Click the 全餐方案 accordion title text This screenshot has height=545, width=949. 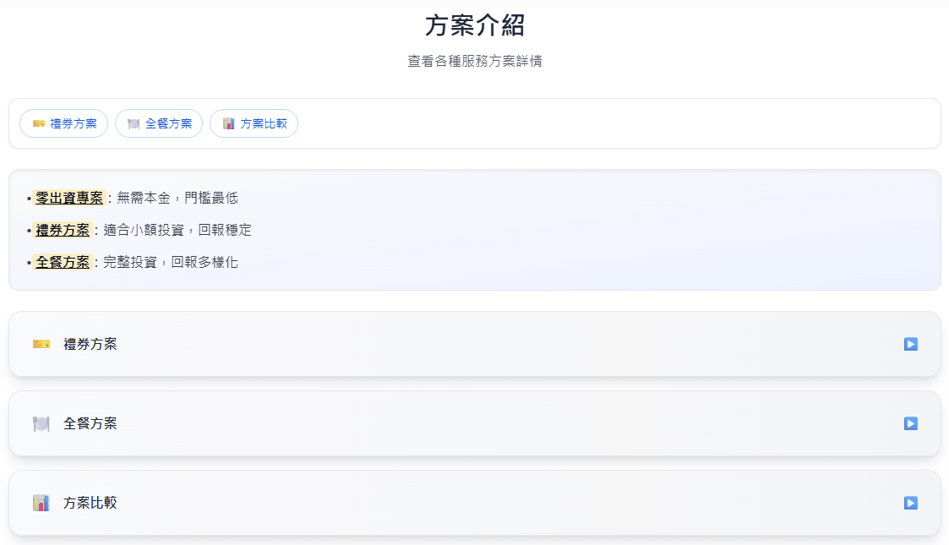pyautogui.click(x=90, y=423)
